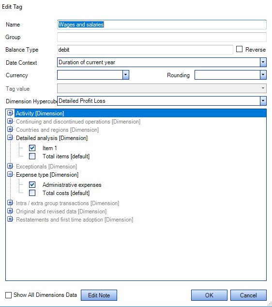Screen dimensions: 272x307
Task: Click the Total items [default] label
Action: tap(66, 156)
